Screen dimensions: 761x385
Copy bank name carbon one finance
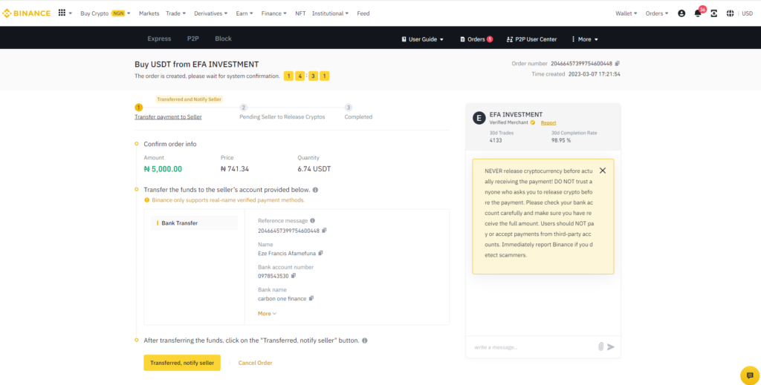point(311,298)
